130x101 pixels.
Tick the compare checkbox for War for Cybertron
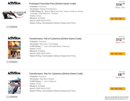click(x=8, y=97)
